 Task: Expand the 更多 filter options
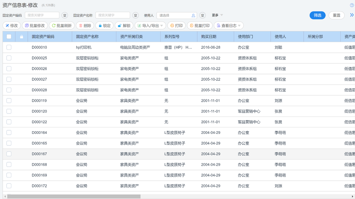(217, 15)
